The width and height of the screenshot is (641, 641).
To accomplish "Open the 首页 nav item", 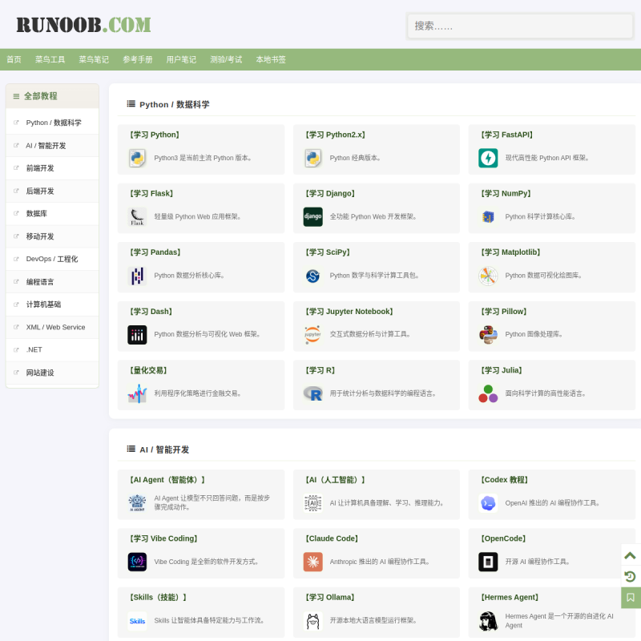I will click(x=14, y=59).
